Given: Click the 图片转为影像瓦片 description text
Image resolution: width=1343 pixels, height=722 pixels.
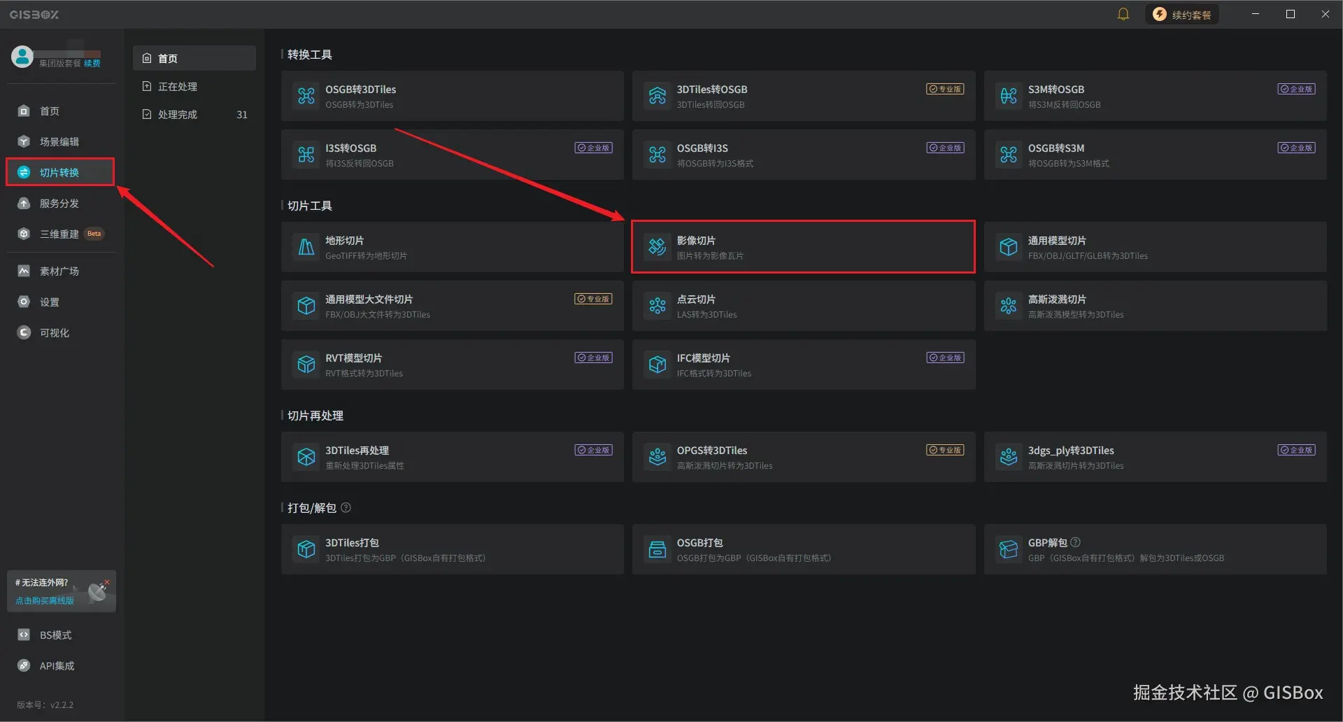Looking at the screenshot, I should click(710, 256).
